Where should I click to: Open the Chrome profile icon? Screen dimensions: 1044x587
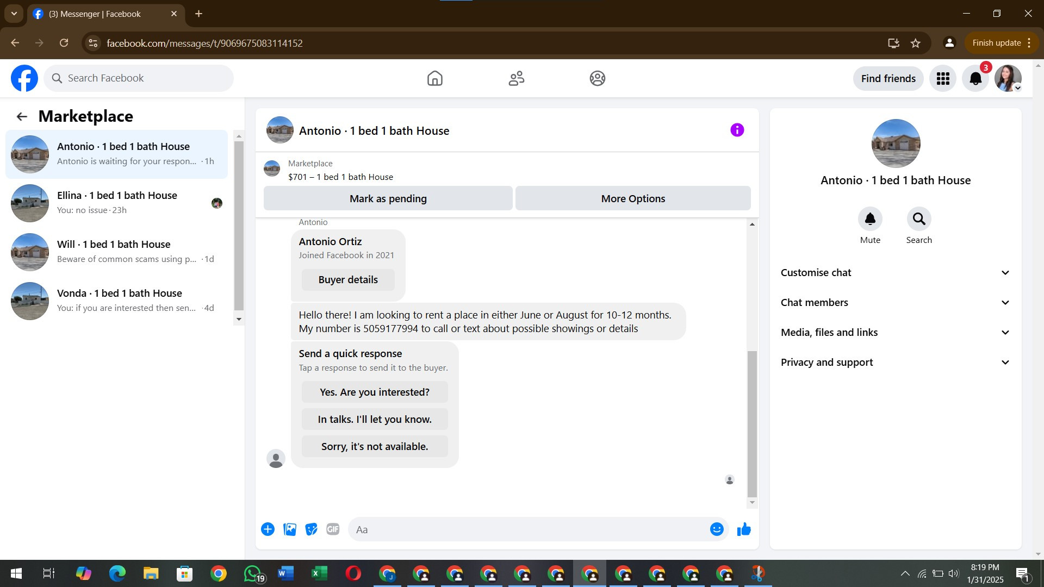tap(949, 43)
